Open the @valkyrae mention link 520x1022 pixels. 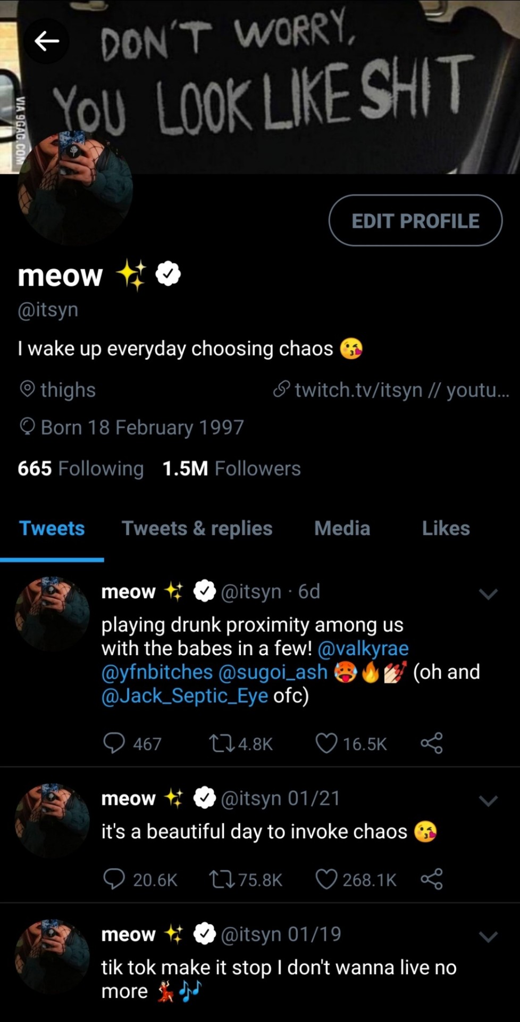363,648
